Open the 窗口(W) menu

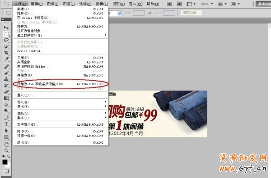click(136, 4)
